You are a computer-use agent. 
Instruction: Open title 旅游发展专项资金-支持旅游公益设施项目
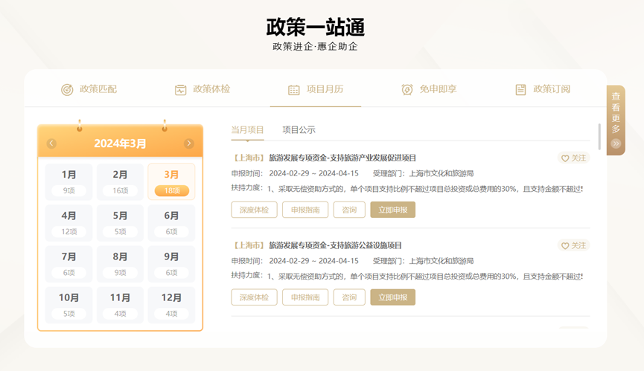coord(335,245)
